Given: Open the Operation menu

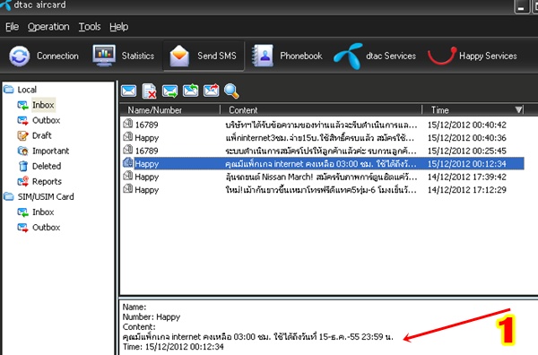Looking at the screenshot, I should click(x=48, y=27).
